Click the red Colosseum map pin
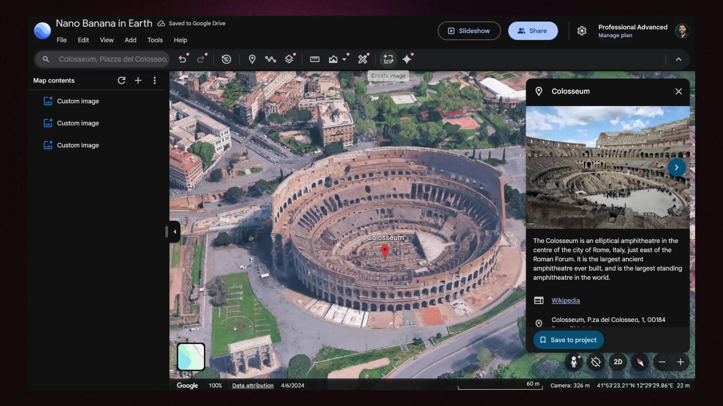 coord(385,251)
